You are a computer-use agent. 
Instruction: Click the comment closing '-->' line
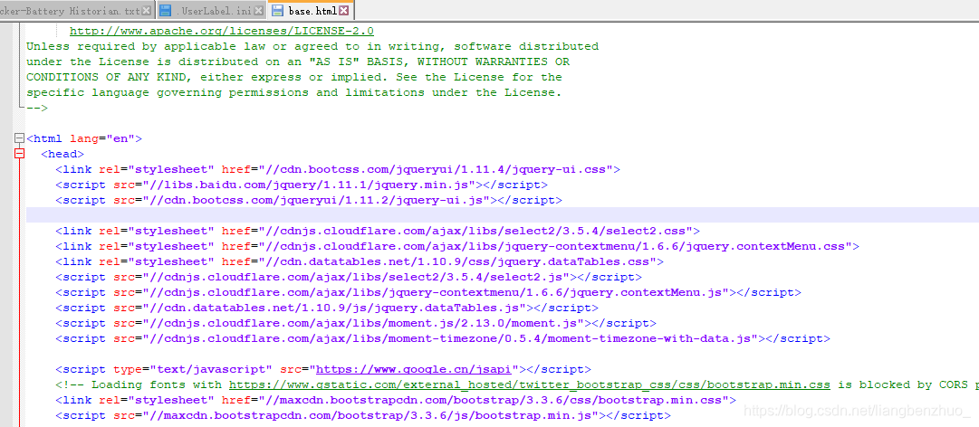coord(37,108)
